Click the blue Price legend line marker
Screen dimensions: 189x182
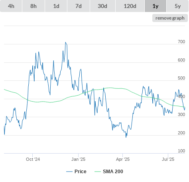click(x=69, y=172)
